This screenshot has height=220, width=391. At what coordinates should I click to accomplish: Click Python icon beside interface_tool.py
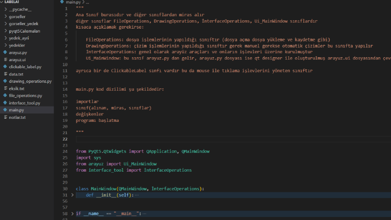5,103
